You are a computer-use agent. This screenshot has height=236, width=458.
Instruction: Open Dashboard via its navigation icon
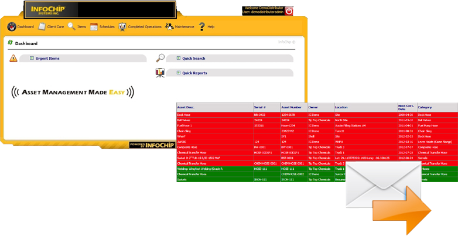pos(12,26)
